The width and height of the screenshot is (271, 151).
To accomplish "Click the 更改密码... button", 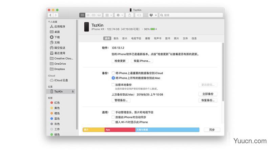I will click(208, 85).
